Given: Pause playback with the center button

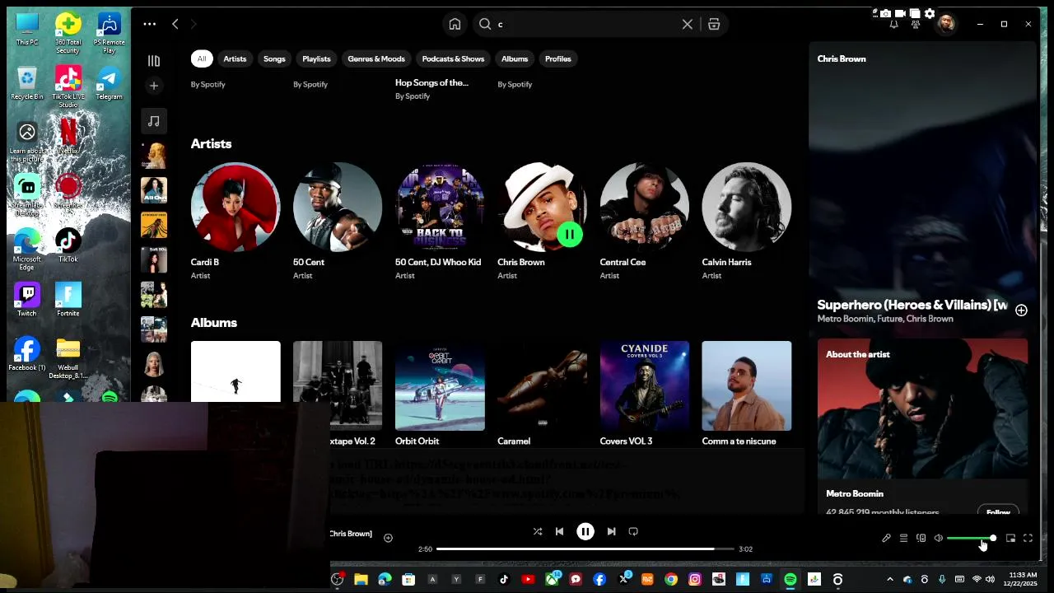Looking at the screenshot, I should click(585, 532).
